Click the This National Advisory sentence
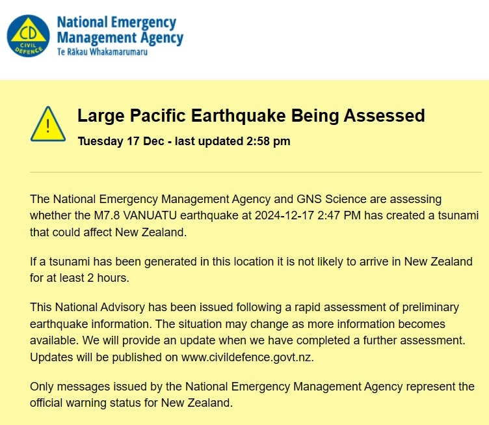489x425 pixels. 244,307
